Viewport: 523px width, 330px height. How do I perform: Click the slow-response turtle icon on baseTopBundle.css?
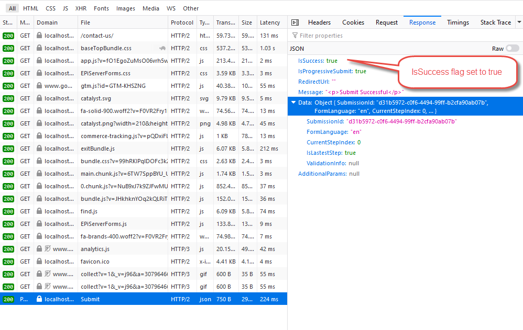click(x=163, y=48)
